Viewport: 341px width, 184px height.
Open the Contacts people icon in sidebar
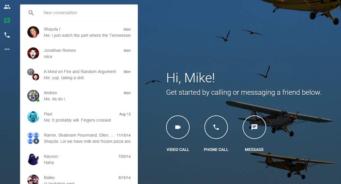(x=7, y=7)
